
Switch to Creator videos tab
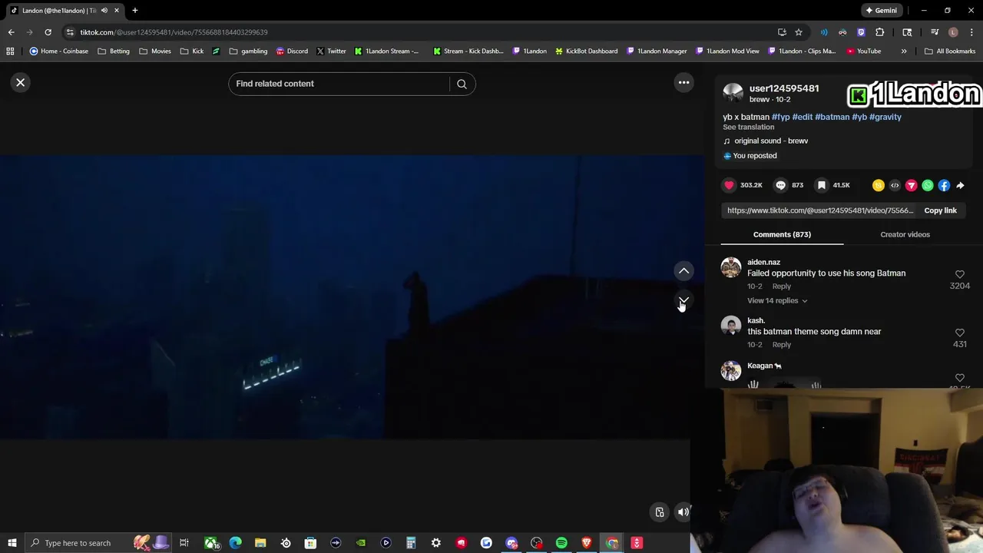coord(905,234)
